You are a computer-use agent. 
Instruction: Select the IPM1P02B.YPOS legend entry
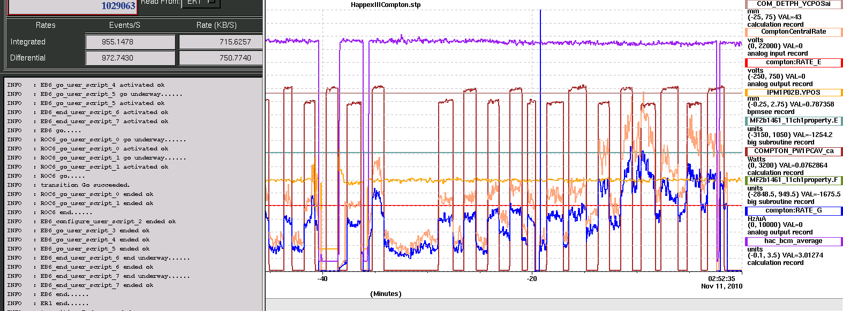pyautogui.click(x=794, y=93)
